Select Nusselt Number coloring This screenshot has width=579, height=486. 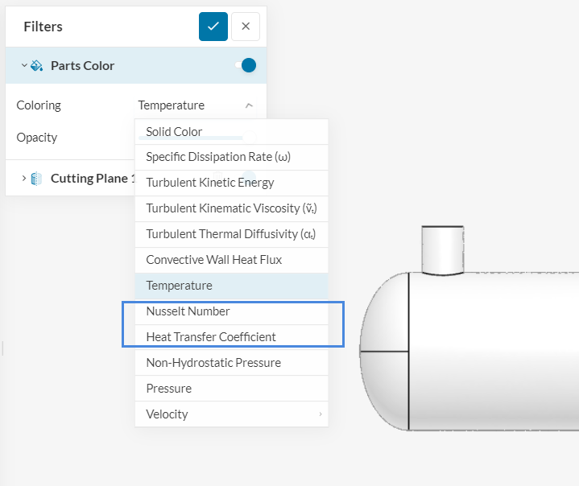pyautogui.click(x=188, y=311)
